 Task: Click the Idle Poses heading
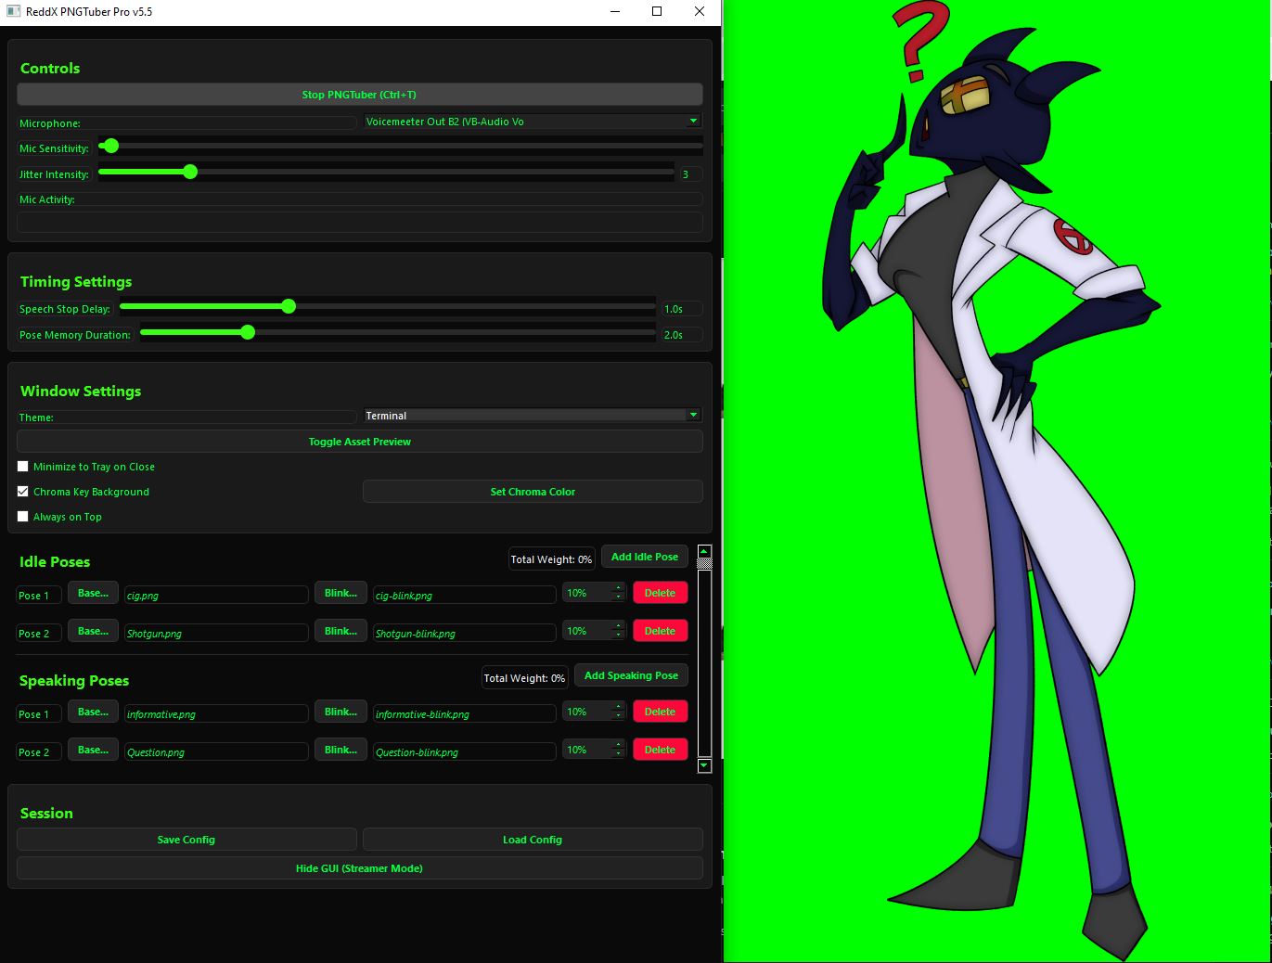[x=55, y=562]
